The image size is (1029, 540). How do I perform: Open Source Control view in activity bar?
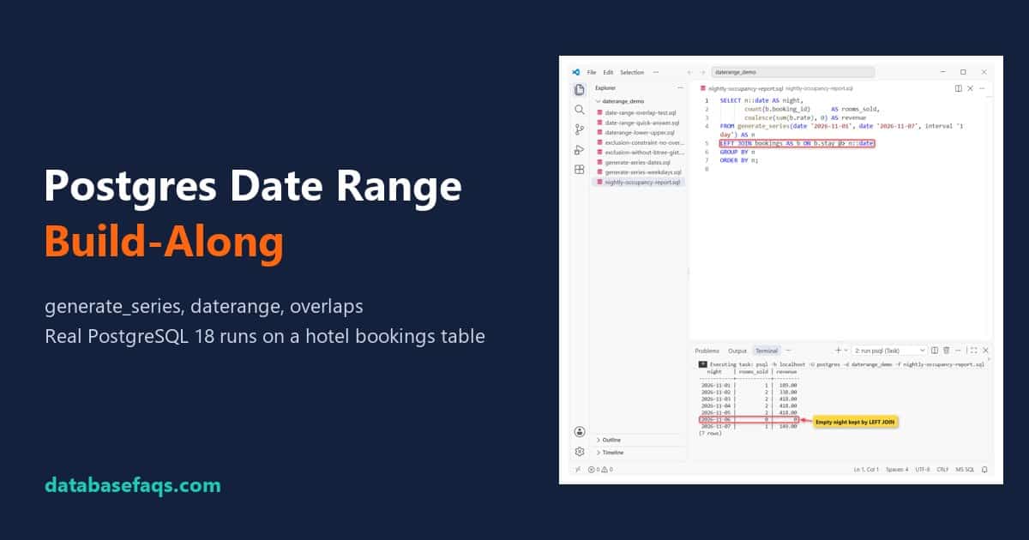point(580,129)
